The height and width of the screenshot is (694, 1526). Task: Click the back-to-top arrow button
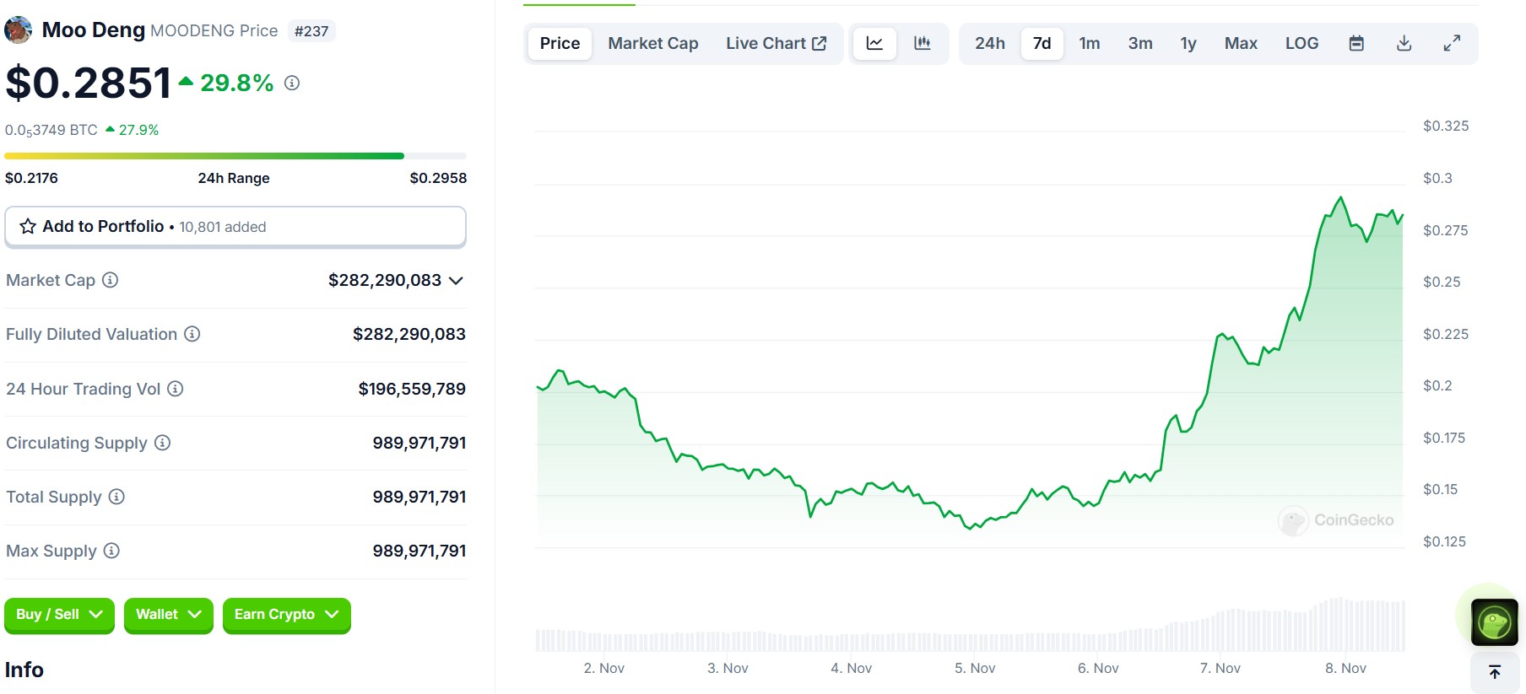[x=1495, y=672]
